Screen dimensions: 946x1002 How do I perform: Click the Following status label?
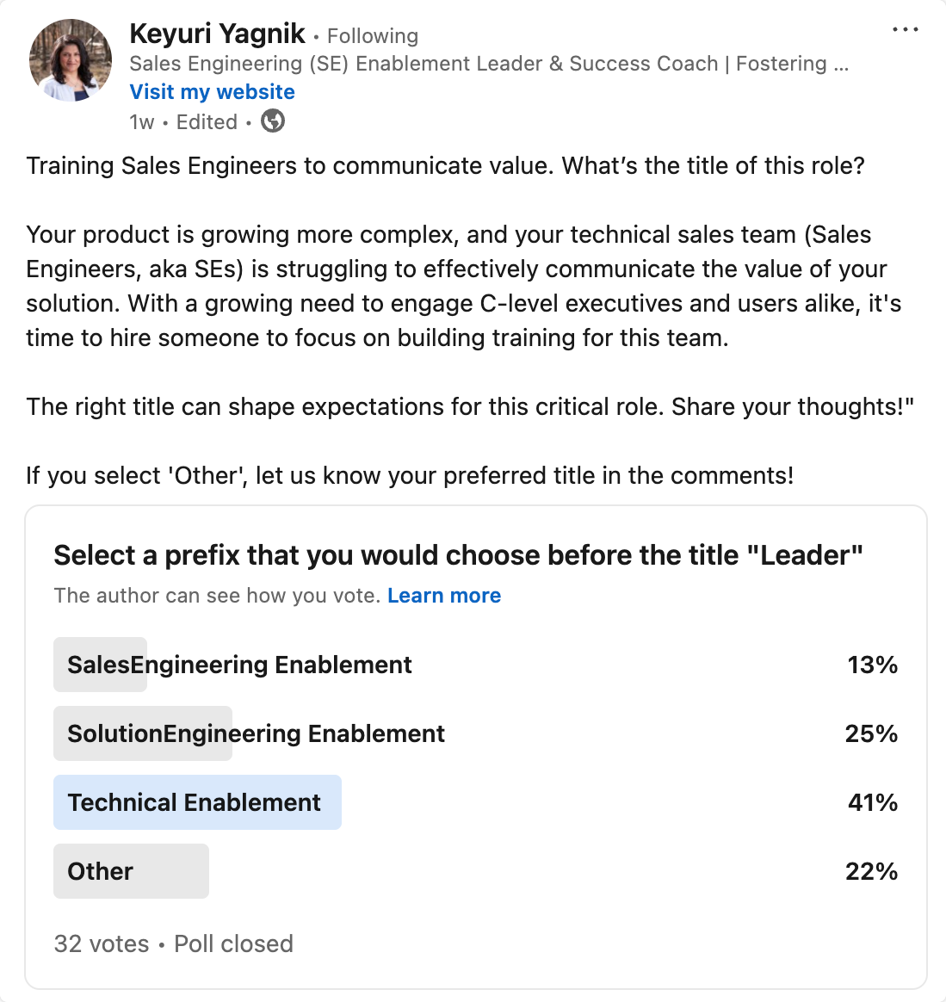[x=373, y=36]
